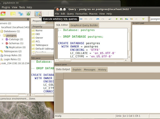Screen dimensions: 160x119
Task: Switch to Graphical Query Builder tab
Action: pos(84,25)
